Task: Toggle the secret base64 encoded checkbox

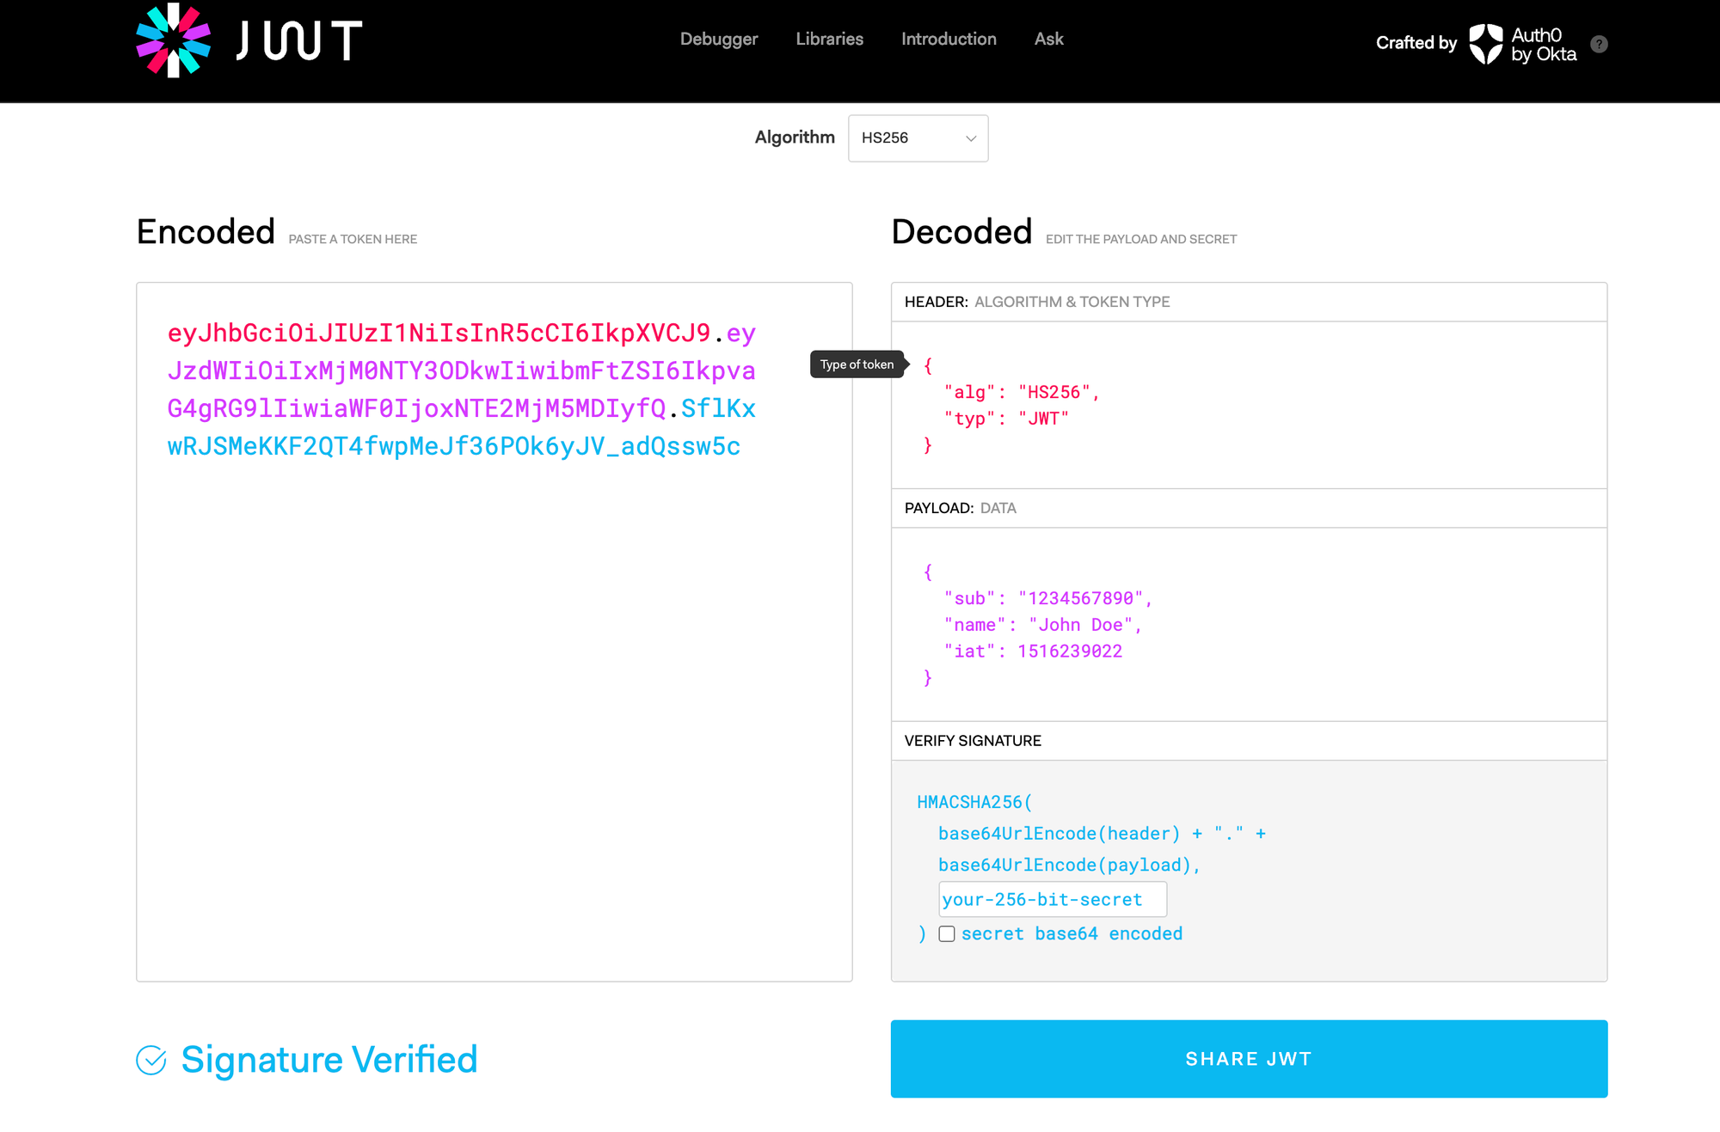Action: coord(947,933)
